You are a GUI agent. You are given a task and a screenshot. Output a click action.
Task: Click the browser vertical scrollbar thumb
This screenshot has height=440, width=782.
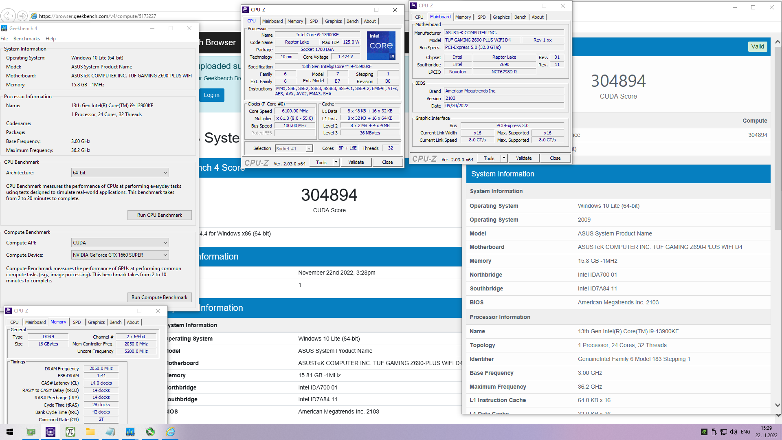coord(778,139)
